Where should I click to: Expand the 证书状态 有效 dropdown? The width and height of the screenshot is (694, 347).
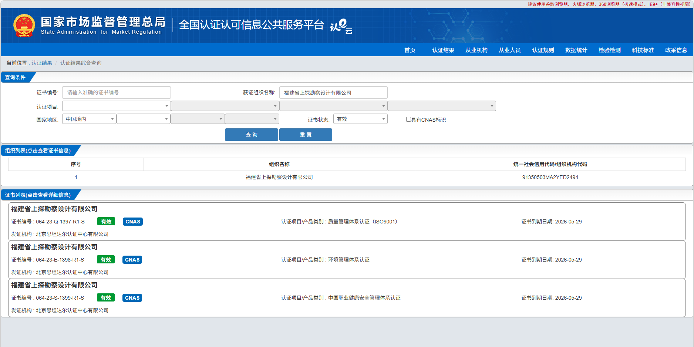pyautogui.click(x=360, y=119)
